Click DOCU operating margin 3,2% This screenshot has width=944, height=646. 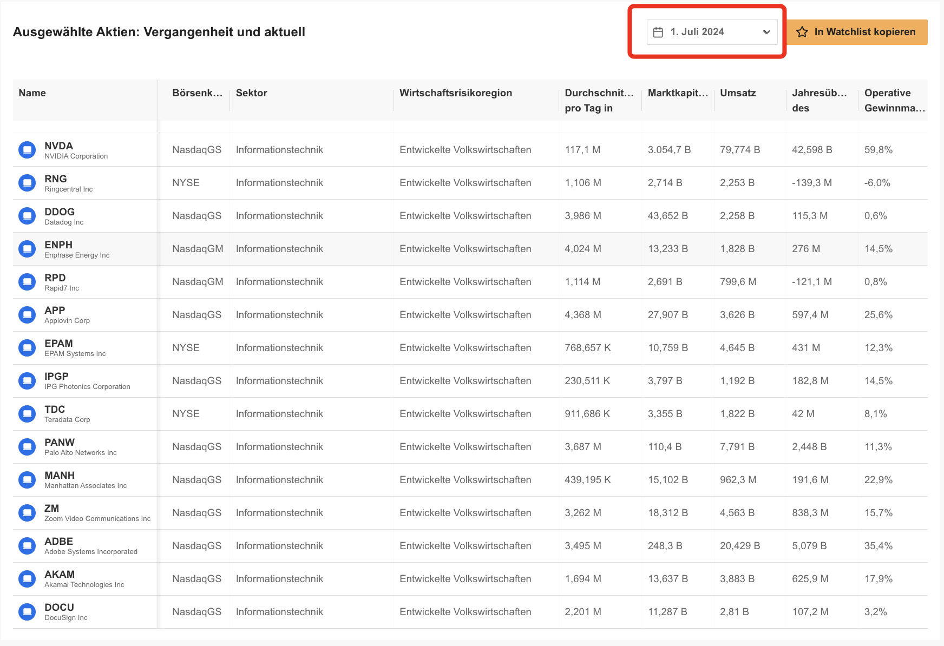(876, 612)
